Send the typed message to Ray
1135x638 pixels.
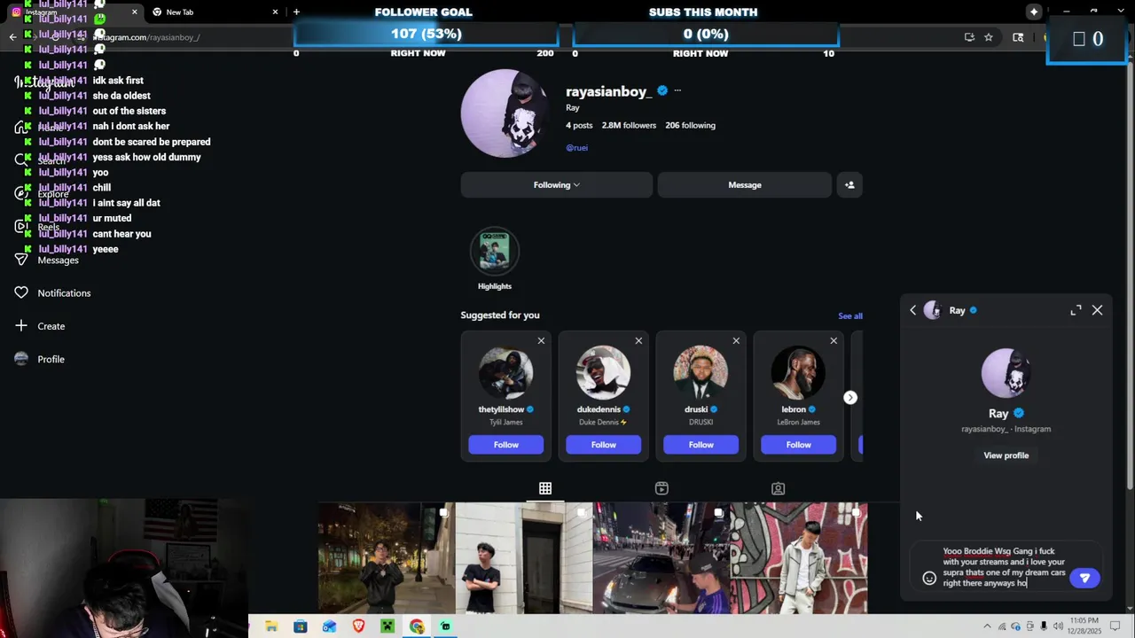click(1084, 578)
